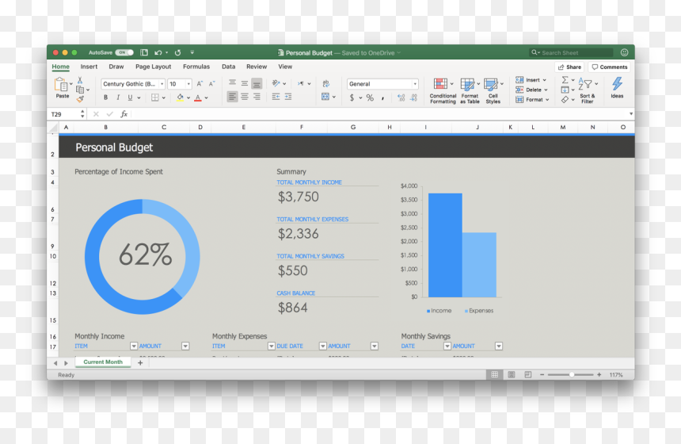Switch to Page Layout view in status bar
Image resolution: width=681 pixels, height=444 pixels.
point(512,374)
